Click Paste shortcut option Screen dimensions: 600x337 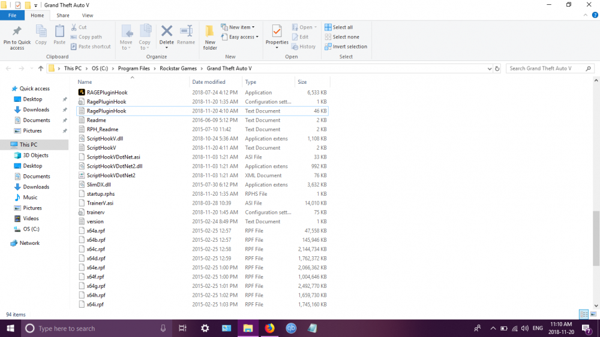tap(91, 47)
